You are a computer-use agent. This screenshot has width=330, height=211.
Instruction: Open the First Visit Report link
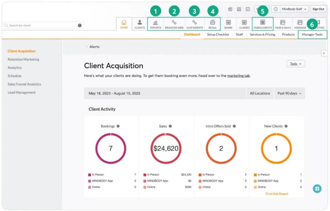(277, 194)
